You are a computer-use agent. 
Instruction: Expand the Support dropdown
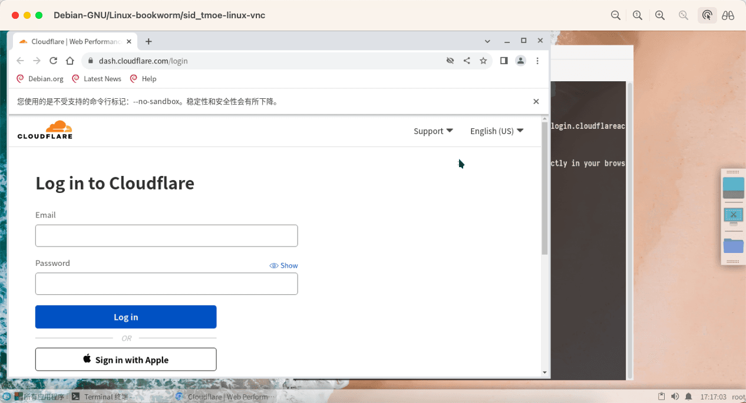[x=433, y=131]
